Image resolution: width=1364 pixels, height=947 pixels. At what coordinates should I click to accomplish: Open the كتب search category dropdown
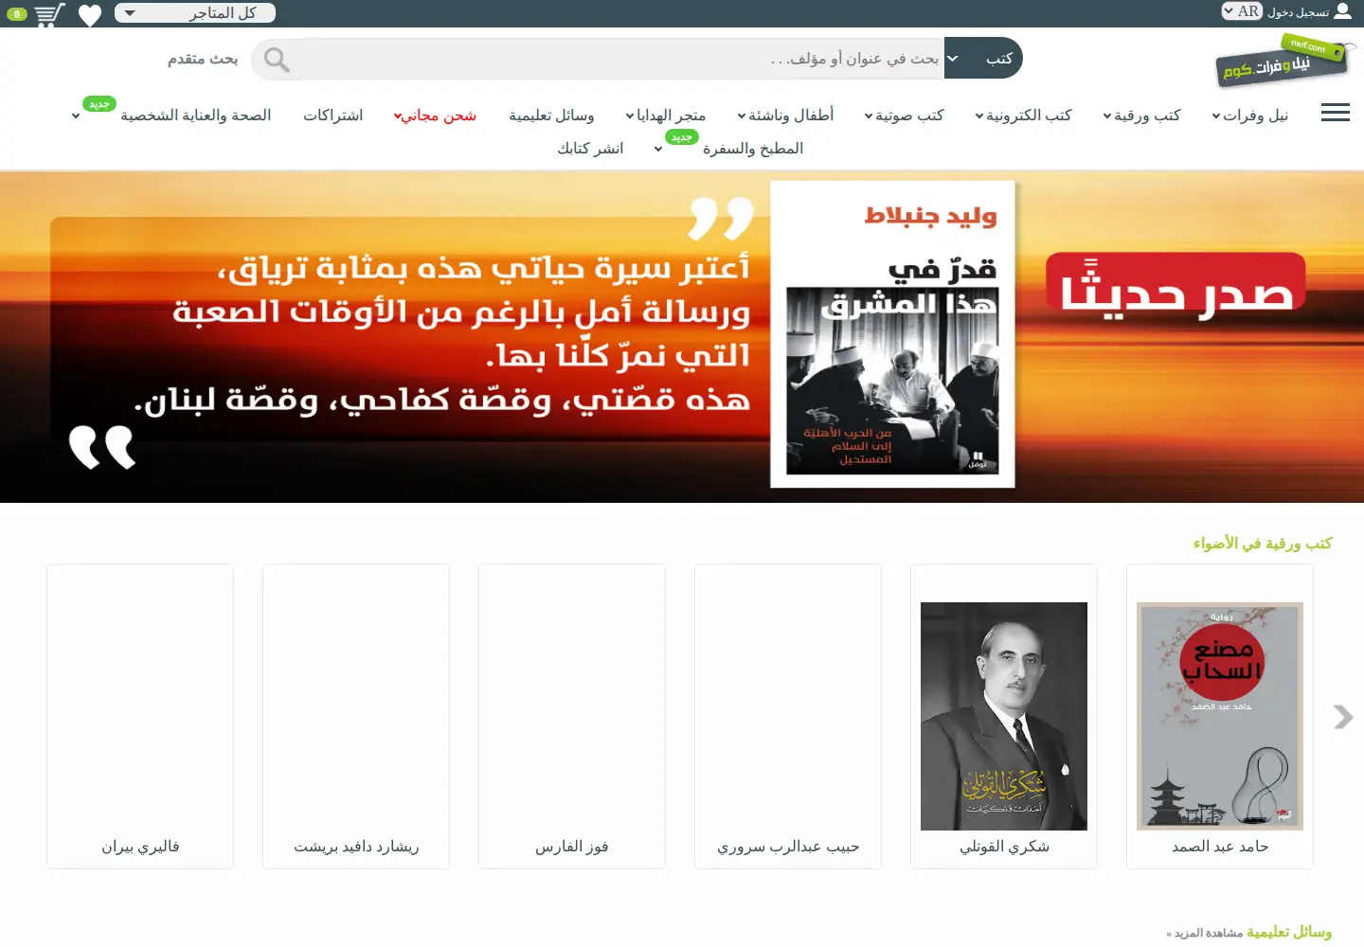tap(983, 59)
